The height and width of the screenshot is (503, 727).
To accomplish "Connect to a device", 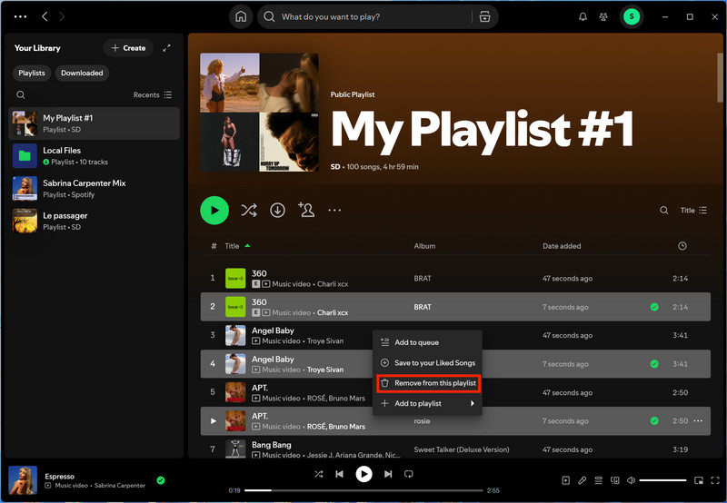I will [x=615, y=480].
